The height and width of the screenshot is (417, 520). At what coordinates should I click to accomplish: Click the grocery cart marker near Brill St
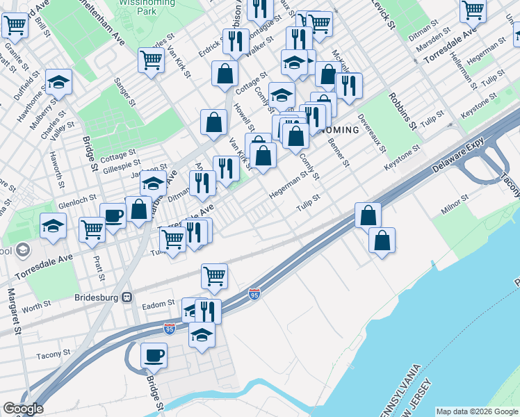pyautogui.click(x=15, y=26)
